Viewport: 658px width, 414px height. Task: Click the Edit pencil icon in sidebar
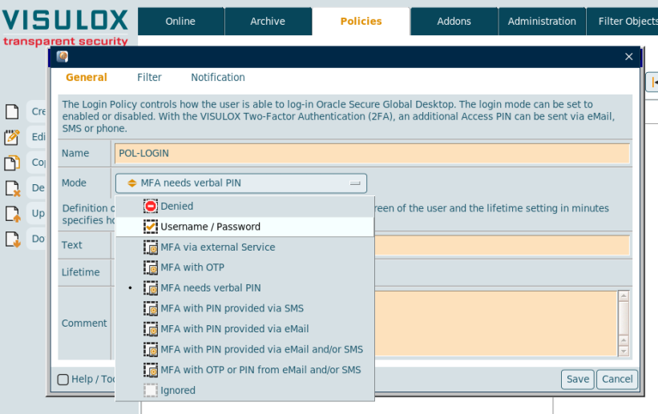12,137
